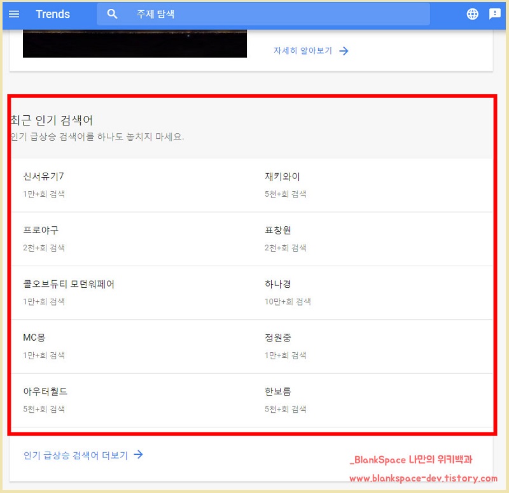This screenshot has width=509, height=493.
Task: Click the arrow next to 인기 급상승 검색어 더보기
Action: point(138,454)
